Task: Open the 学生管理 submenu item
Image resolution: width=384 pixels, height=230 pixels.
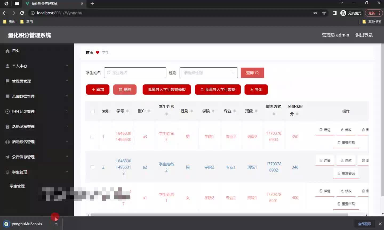Action: [x=17, y=186]
